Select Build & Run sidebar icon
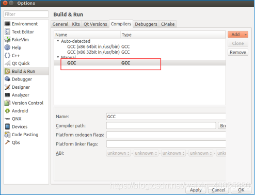The image size is (255, 195). pyautogui.click(x=7, y=71)
